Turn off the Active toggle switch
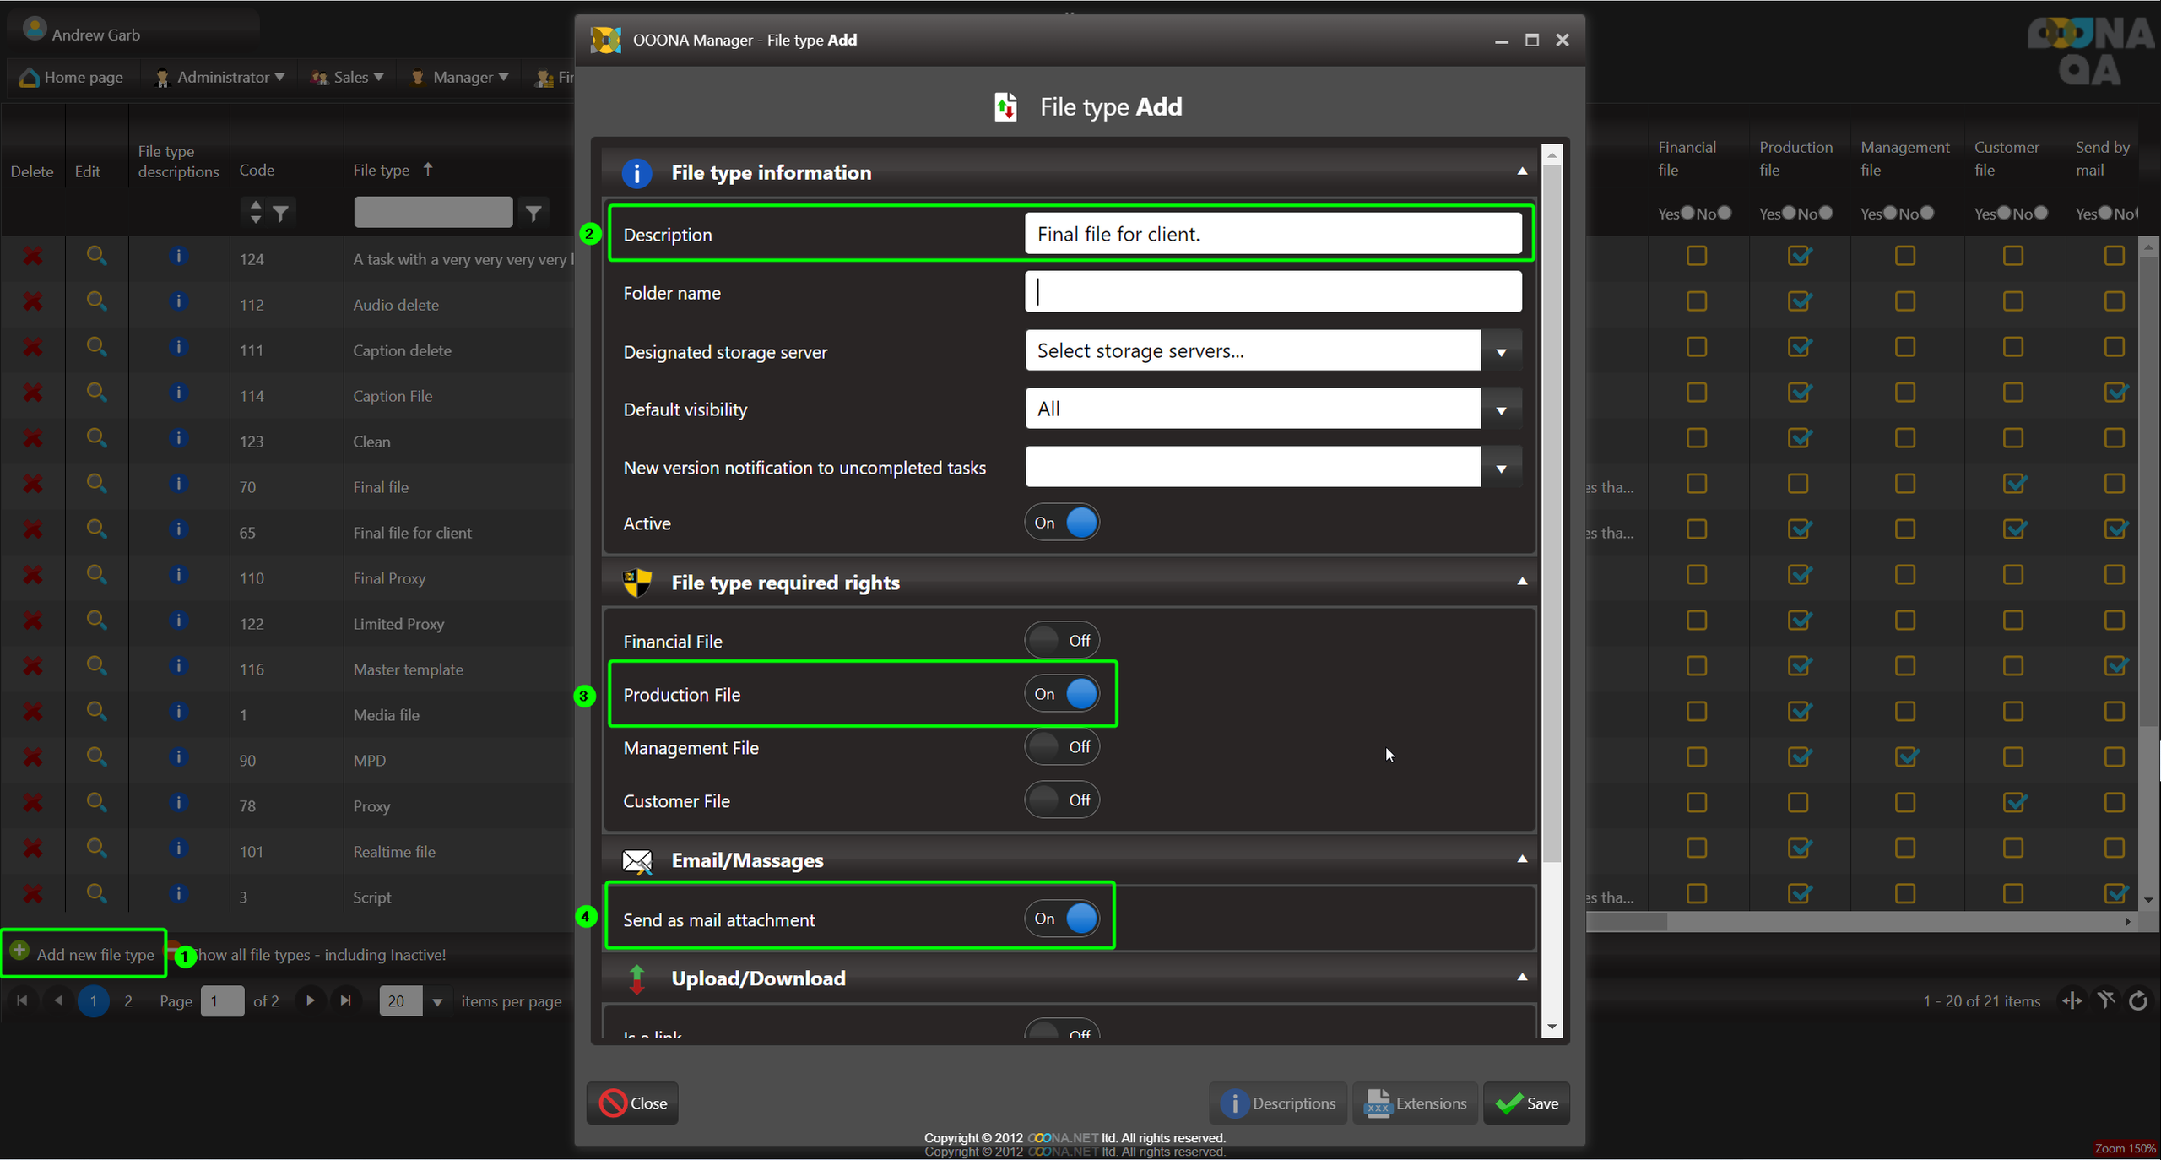 pyautogui.click(x=1062, y=523)
